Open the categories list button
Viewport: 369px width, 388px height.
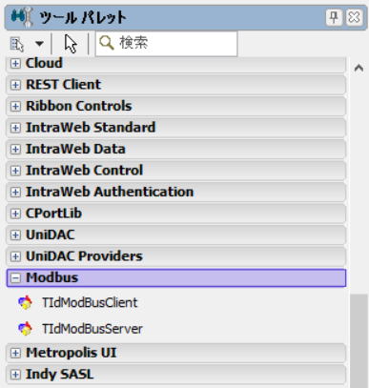[x=17, y=44]
